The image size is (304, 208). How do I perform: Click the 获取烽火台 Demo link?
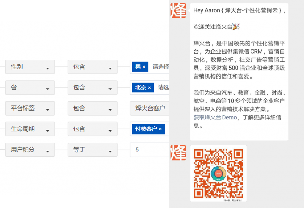tap(215, 117)
